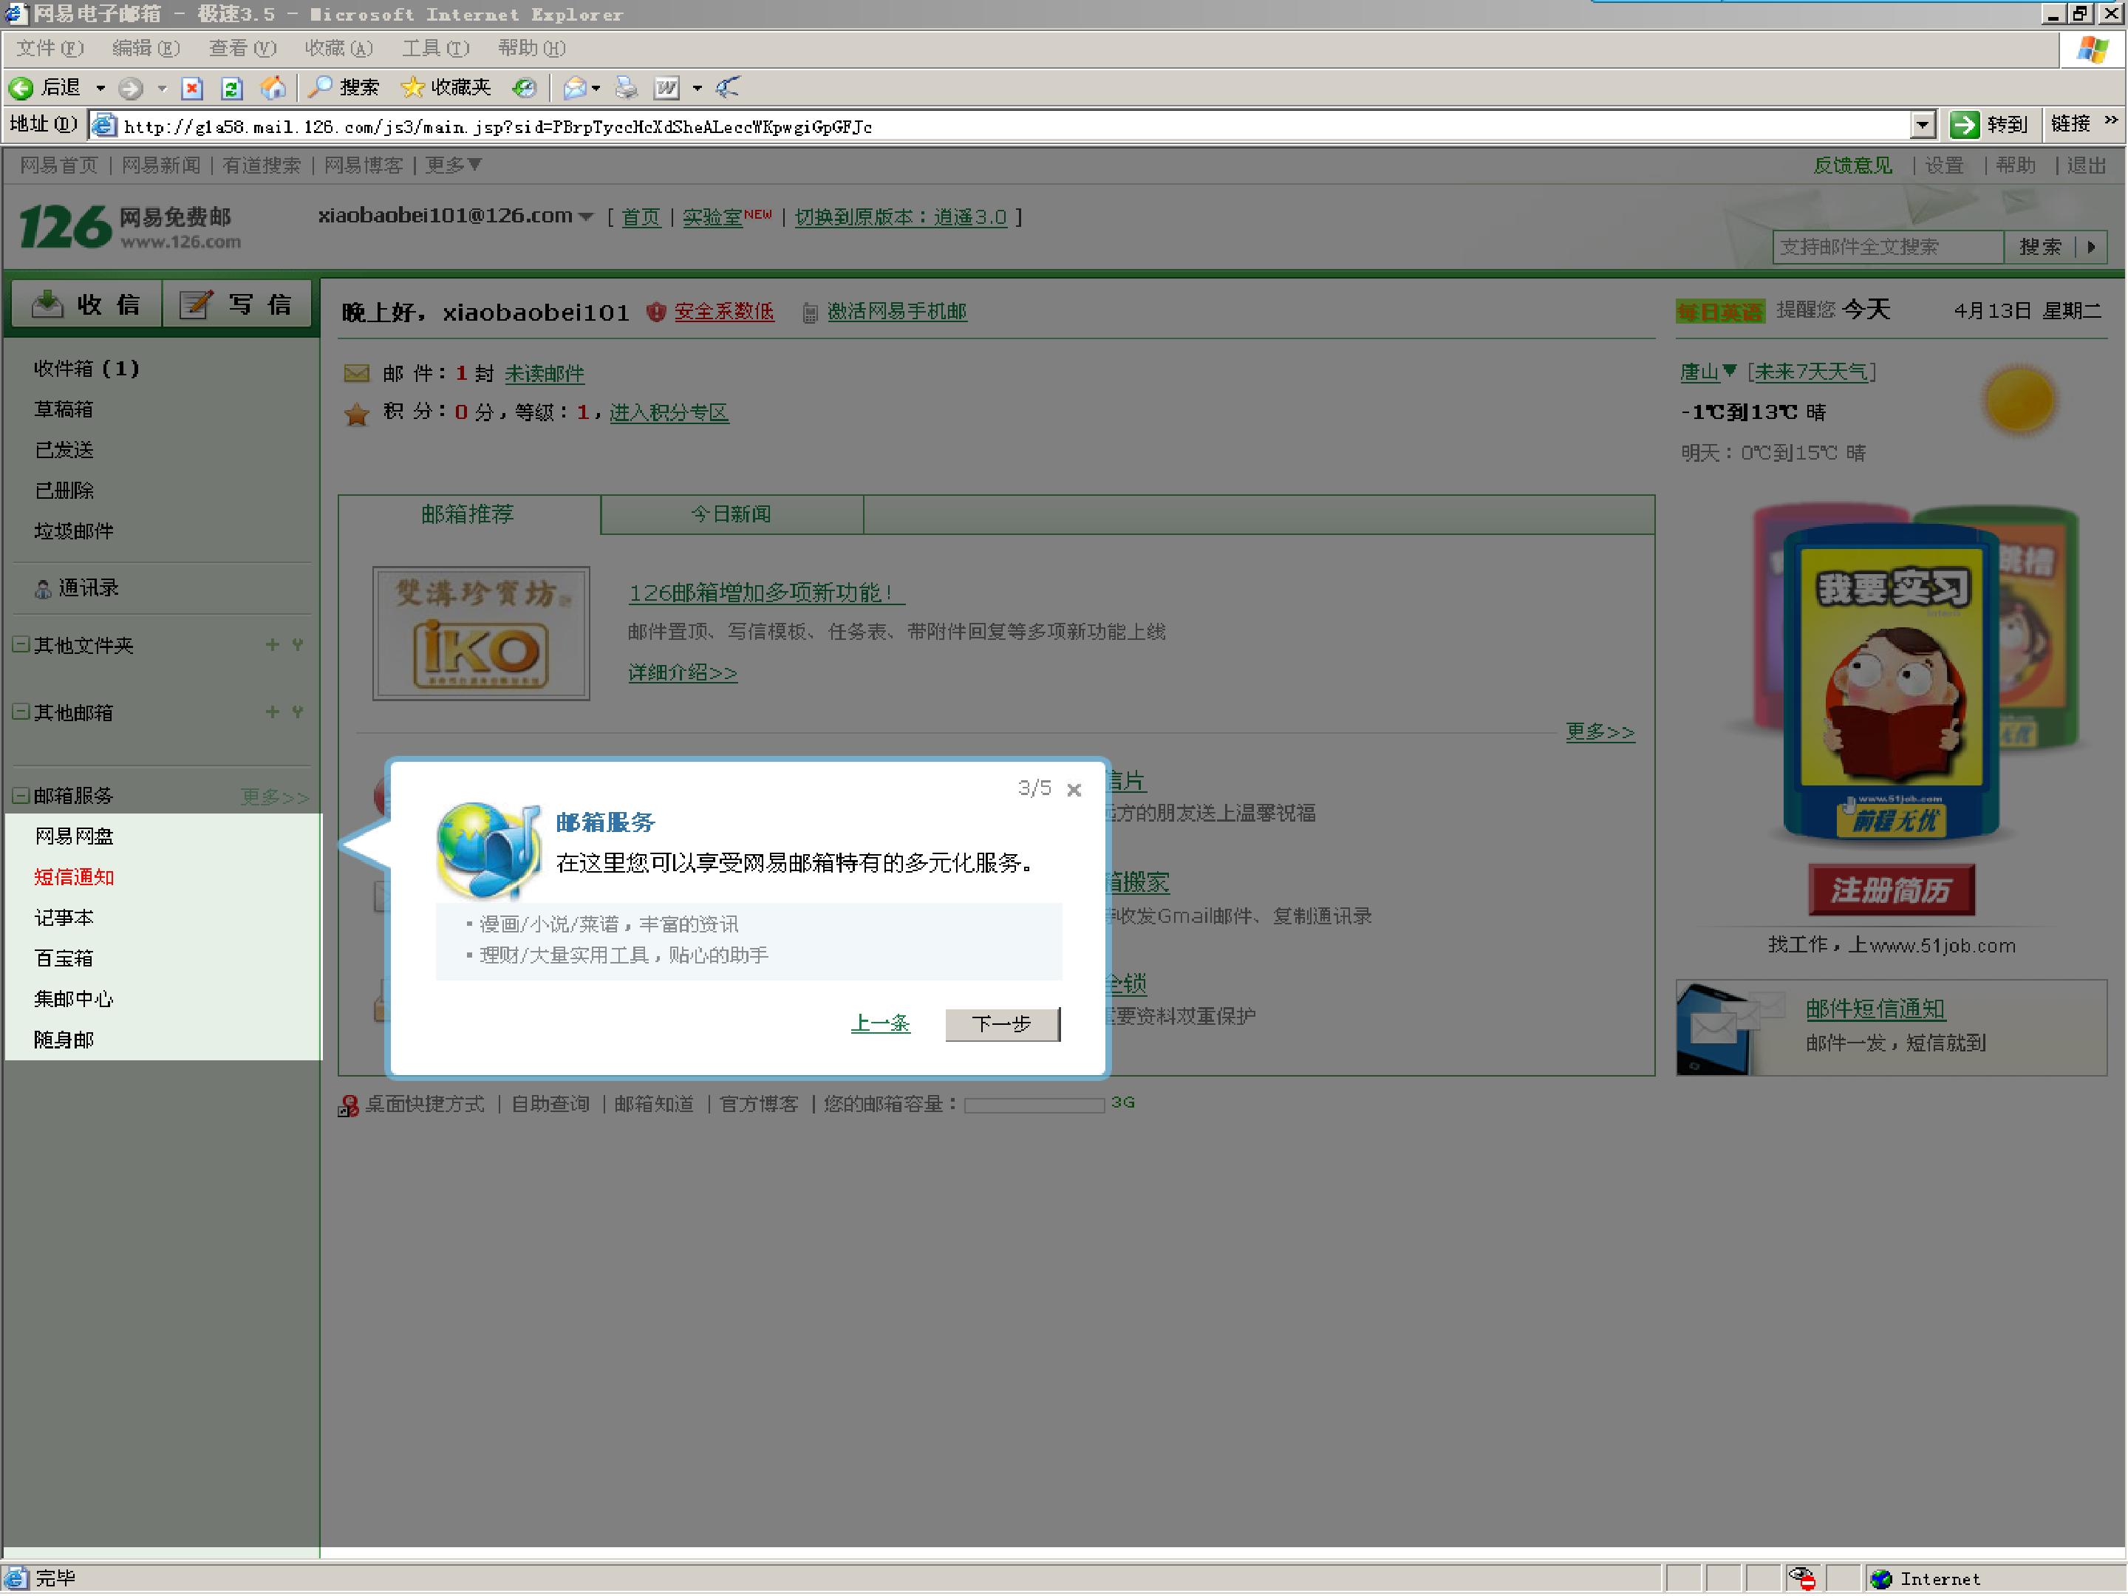
Task: Click plus icon beside 其他文件夹
Action: (x=272, y=644)
